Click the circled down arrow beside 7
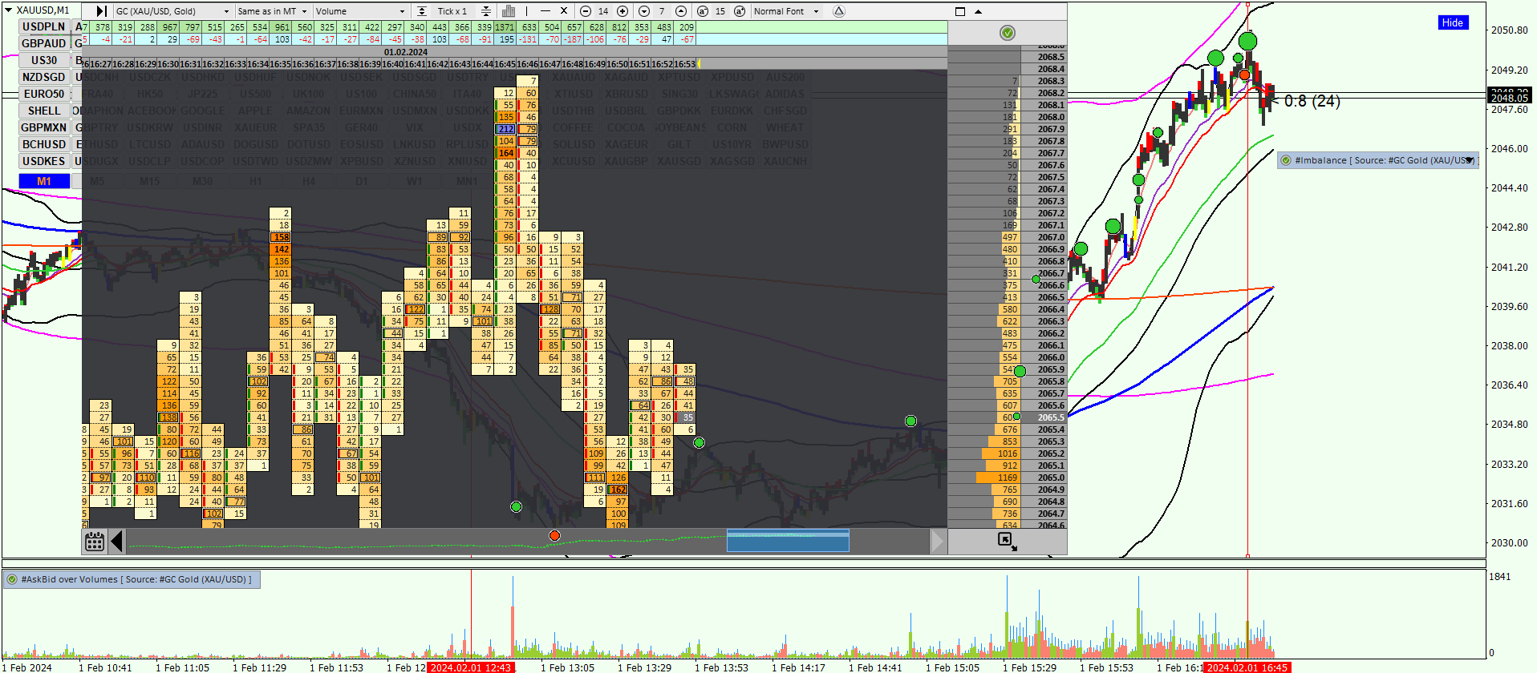Screen dimensions: 1537x673 (644, 11)
